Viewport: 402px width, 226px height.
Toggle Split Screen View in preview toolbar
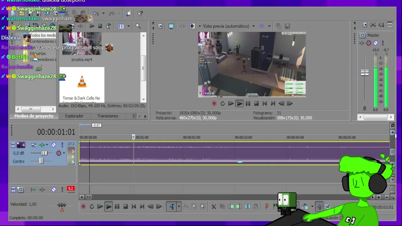point(192,26)
